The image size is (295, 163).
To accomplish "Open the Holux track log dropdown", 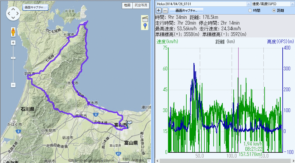I will 248,4.
